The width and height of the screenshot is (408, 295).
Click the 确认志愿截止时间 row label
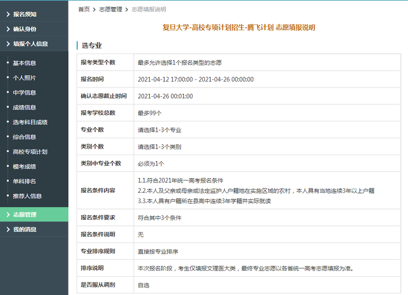coord(104,96)
